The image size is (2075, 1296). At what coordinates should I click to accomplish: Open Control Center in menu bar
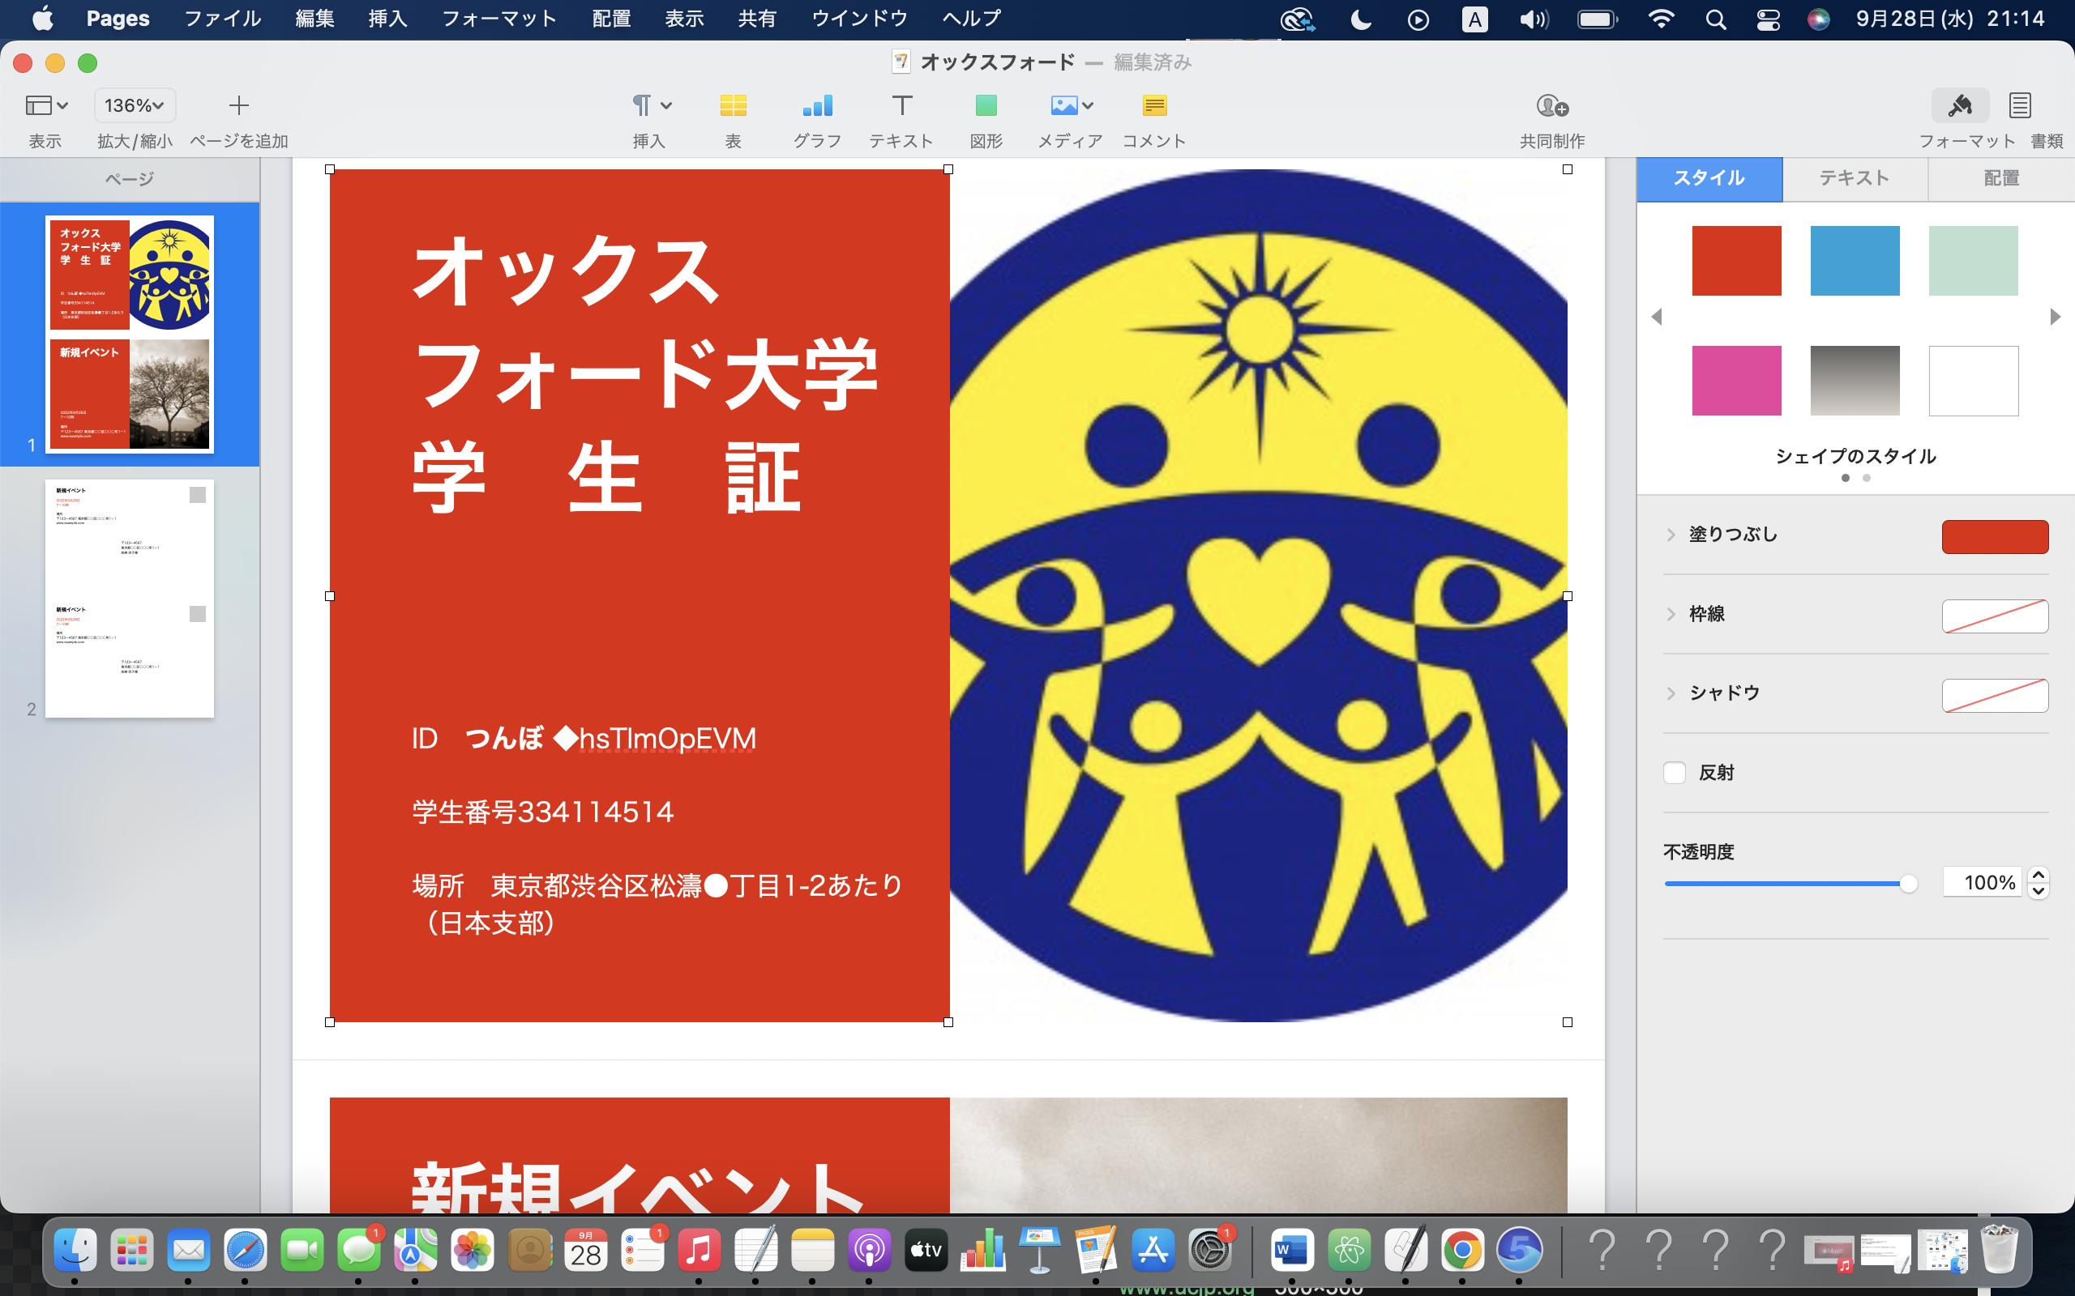(1768, 19)
